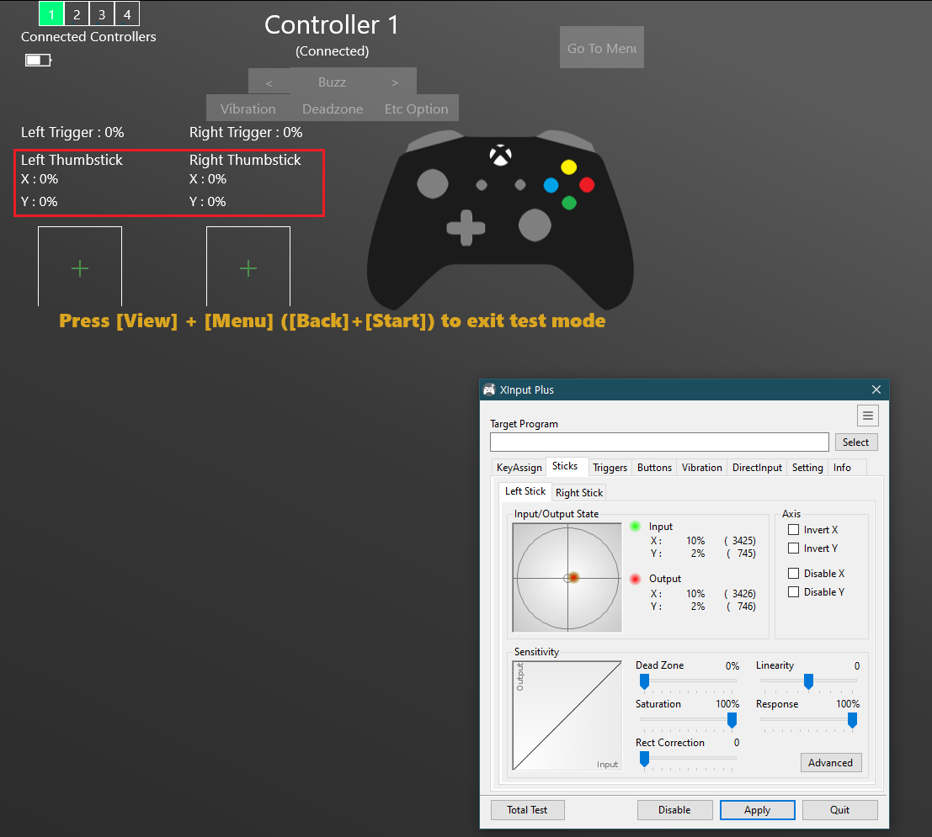Open the DirectInput tab
Image resolution: width=932 pixels, height=837 pixels.
[x=757, y=468]
